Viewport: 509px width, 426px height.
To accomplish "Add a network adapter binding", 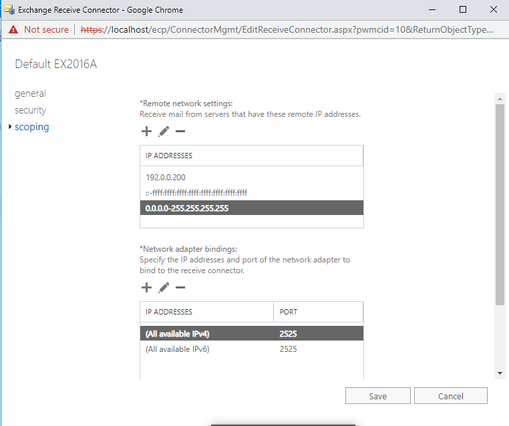I will 146,288.
